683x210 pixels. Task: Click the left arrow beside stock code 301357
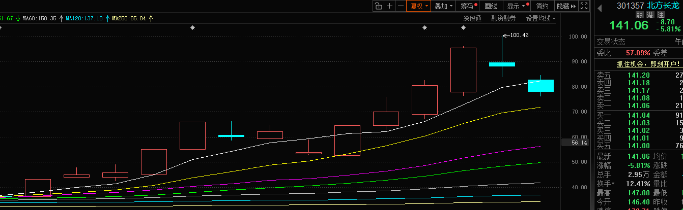(x=600, y=8)
